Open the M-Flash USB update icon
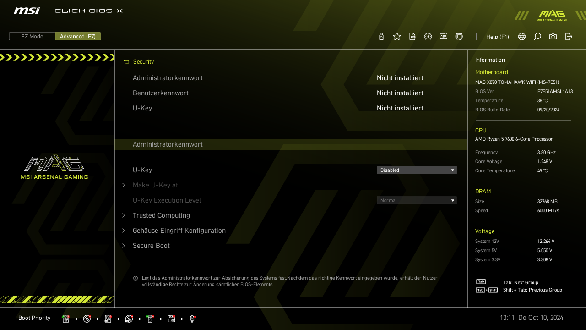 (x=381, y=37)
